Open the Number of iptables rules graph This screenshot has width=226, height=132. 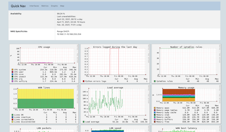pyautogui.click(x=186, y=64)
